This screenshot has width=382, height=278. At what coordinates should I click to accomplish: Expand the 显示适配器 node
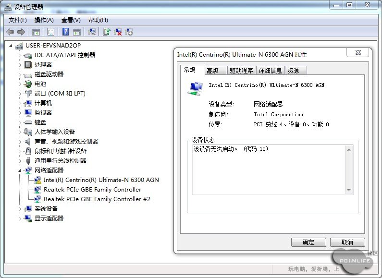pyautogui.click(x=20, y=218)
